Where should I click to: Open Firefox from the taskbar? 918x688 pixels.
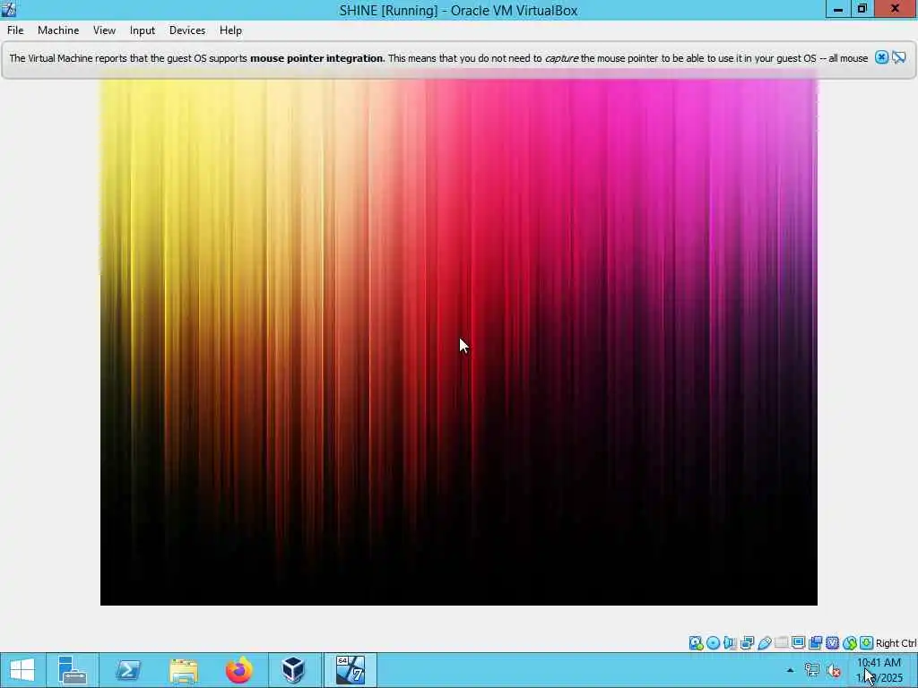tap(238, 670)
